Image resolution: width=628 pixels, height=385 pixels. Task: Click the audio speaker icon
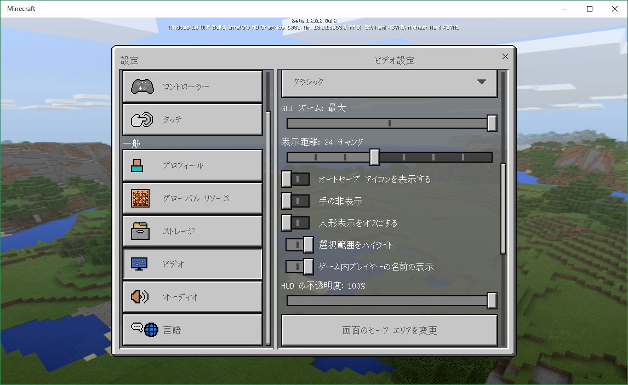(x=140, y=297)
